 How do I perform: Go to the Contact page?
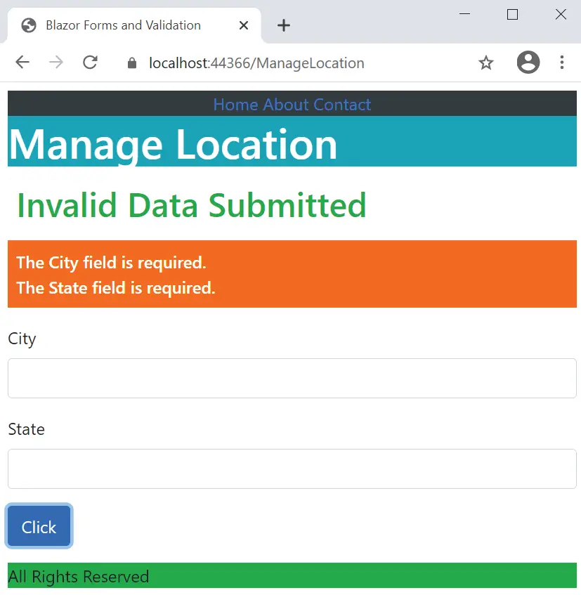pos(341,104)
